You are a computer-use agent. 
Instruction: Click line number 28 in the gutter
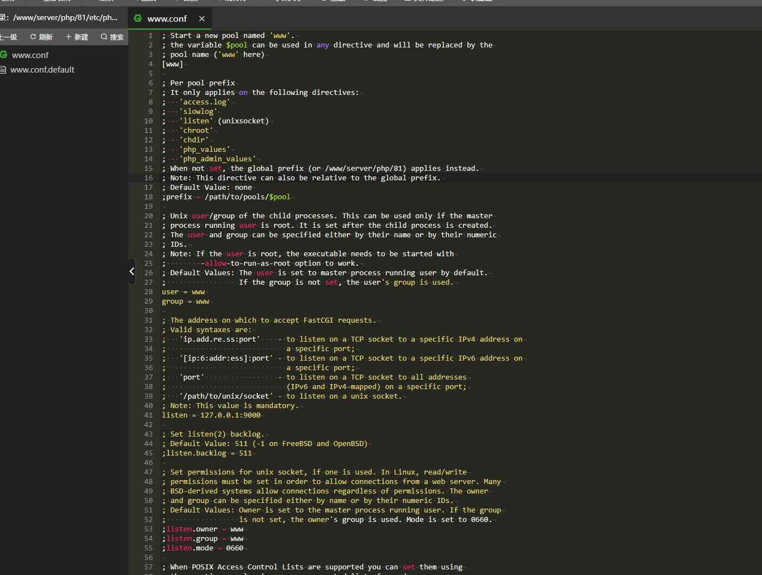[x=148, y=292]
